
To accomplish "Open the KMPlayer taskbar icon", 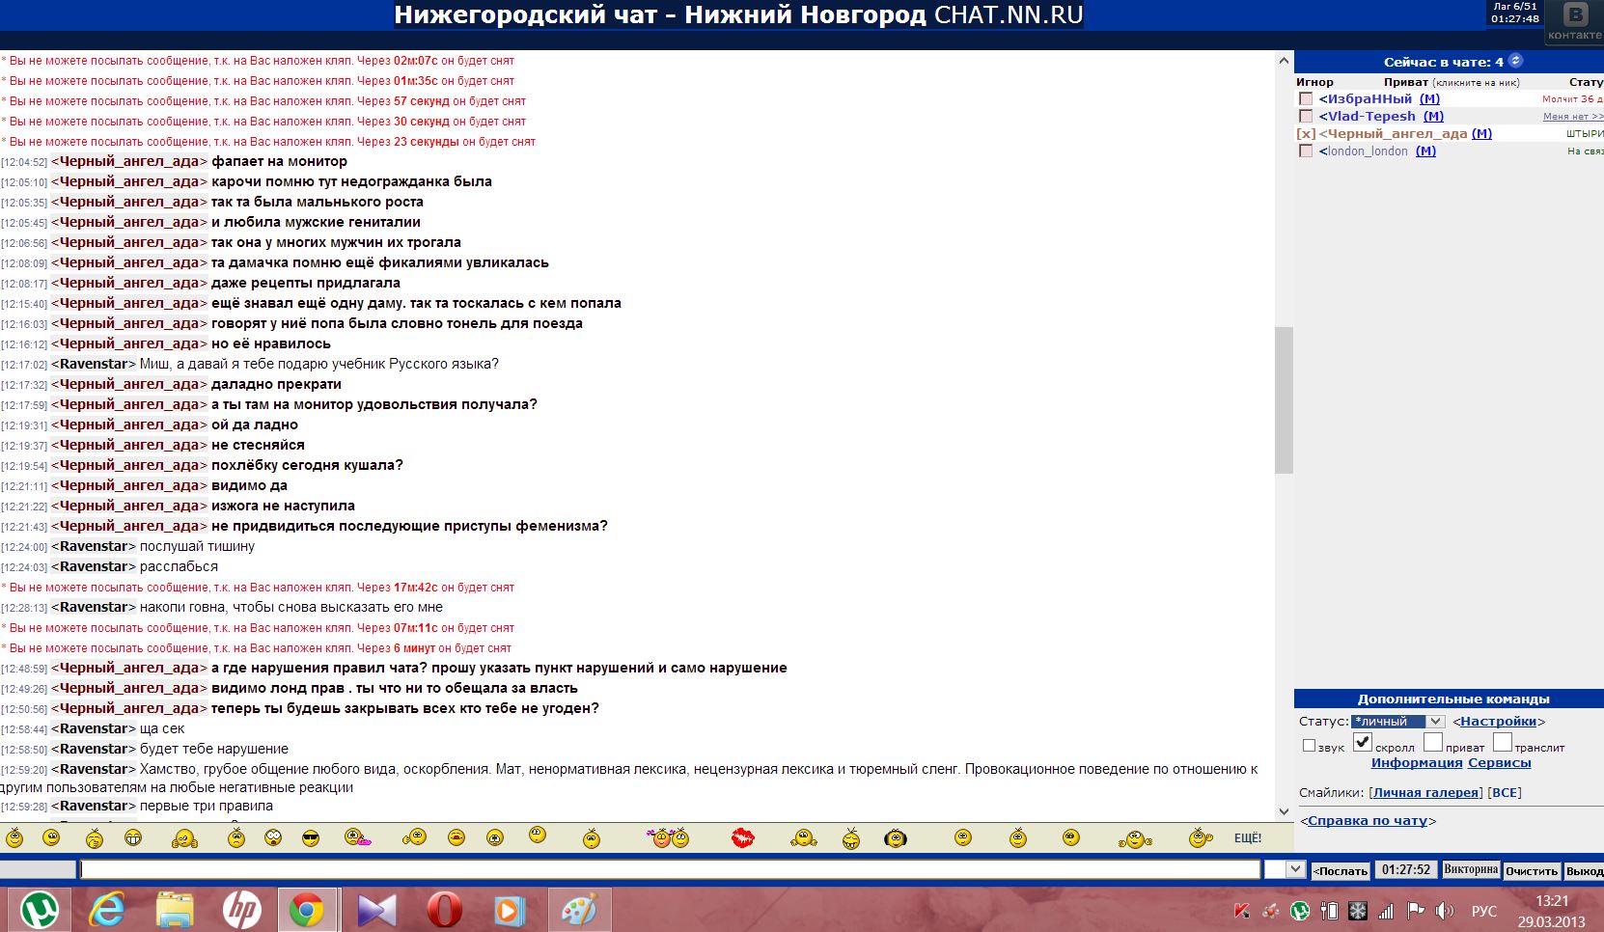I will [376, 910].
